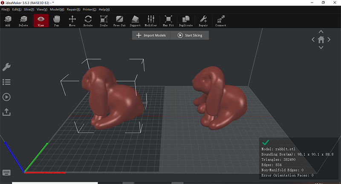Reset camera with the home view icon
Viewport: 341px width, 184px height.
(x=321, y=40)
